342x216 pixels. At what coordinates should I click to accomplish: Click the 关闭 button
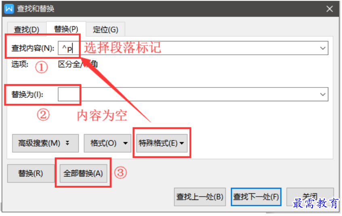[310, 197]
